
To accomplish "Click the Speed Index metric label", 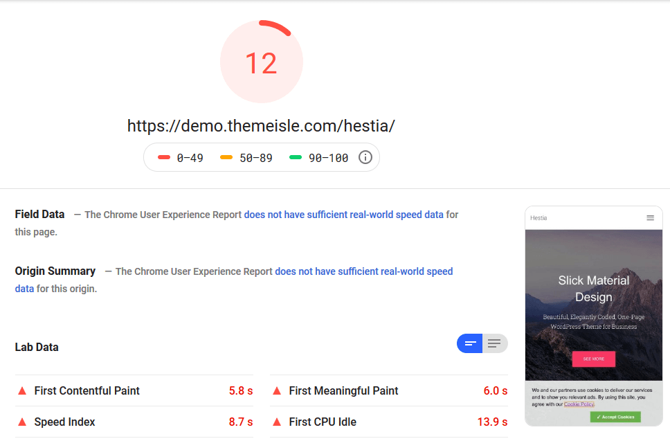I will (64, 422).
